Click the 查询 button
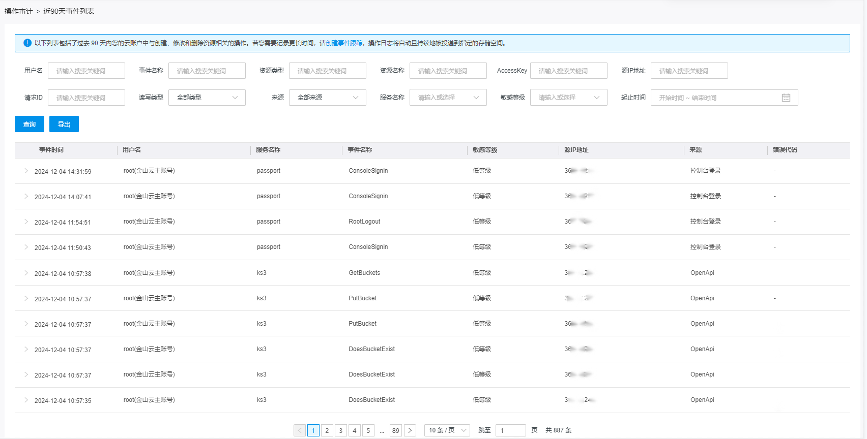Screen dimensions: 867x439 pos(30,124)
